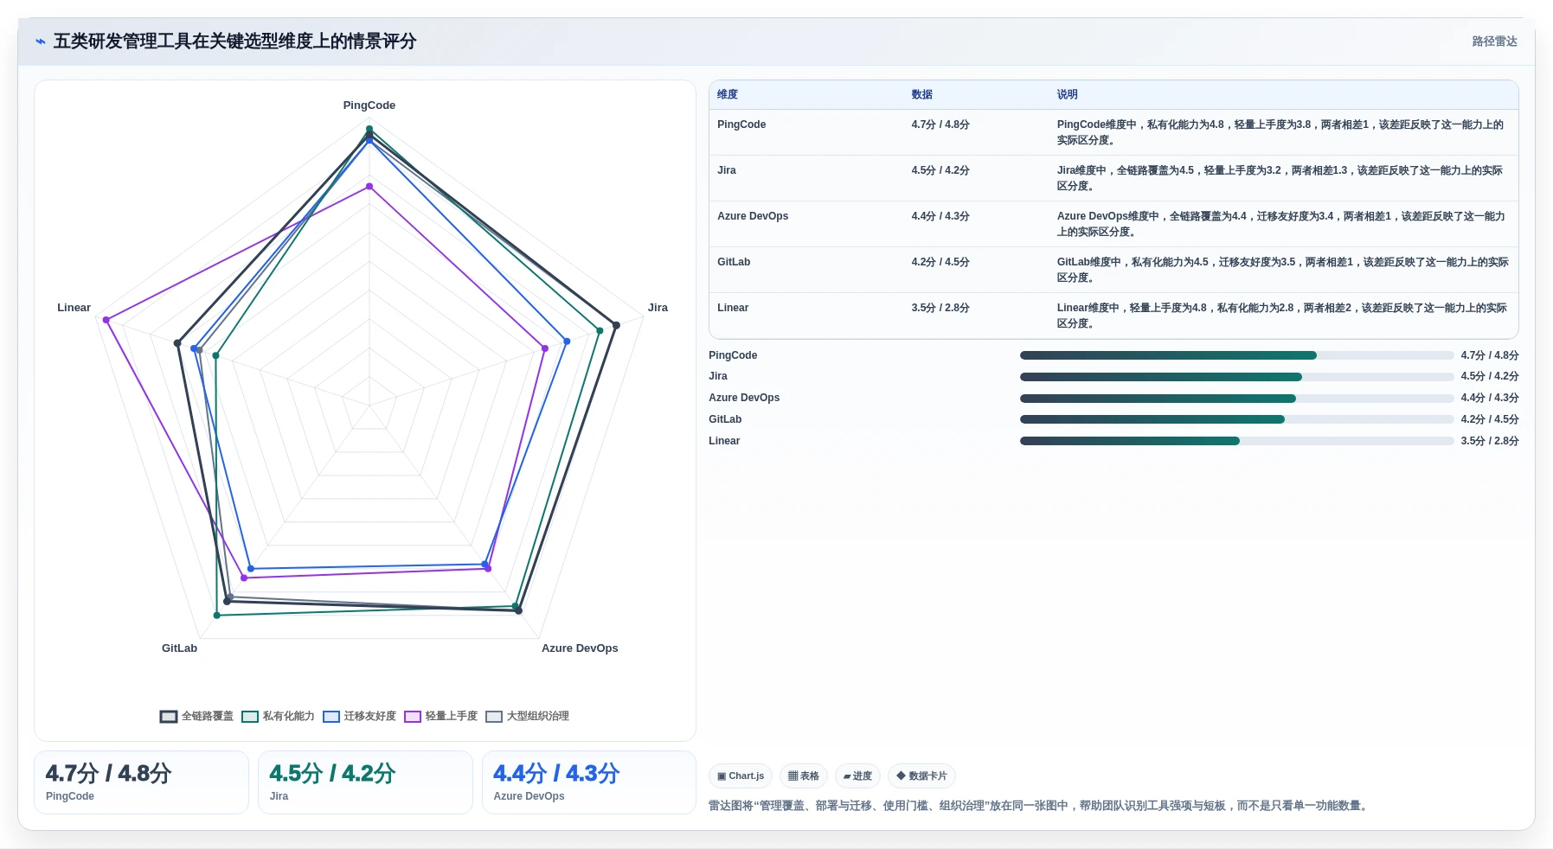Toggle the 大型组织治理 legend item

tap(528, 716)
